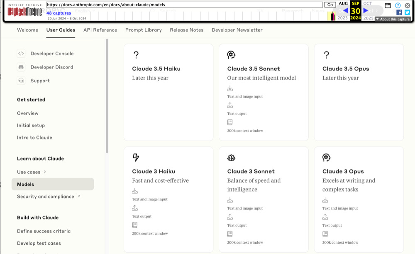Click the brain gear icon on Claude 3 Opus card
This screenshot has width=415, height=254.
click(326, 158)
